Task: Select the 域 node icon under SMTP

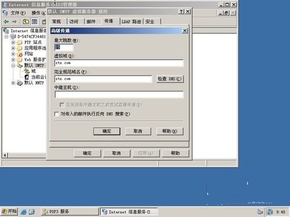Action: [x=27, y=71]
